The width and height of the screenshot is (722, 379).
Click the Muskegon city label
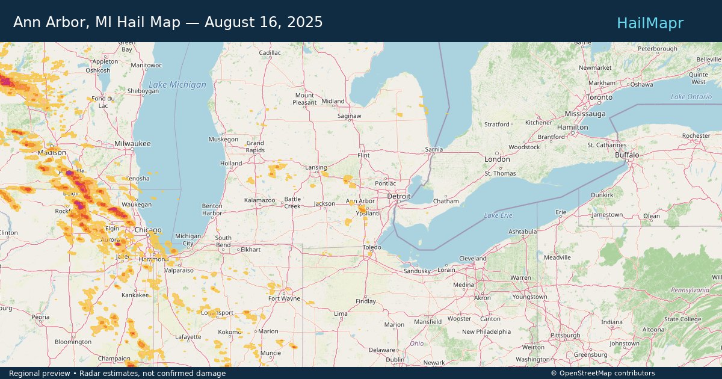224,140
